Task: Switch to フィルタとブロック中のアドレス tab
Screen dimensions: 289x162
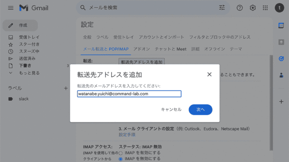Action: pyautogui.click(x=220, y=37)
